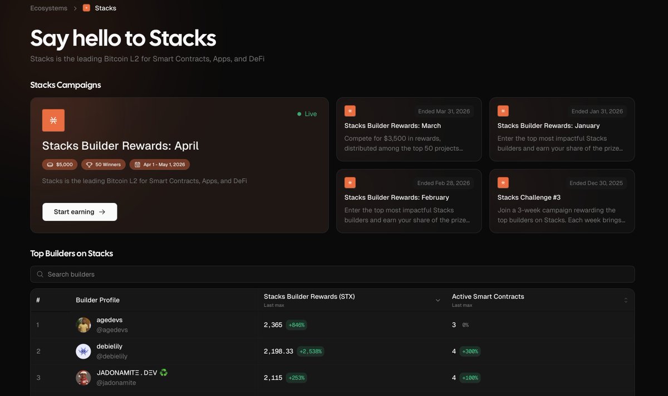
Task: Click the +253% change badge
Action: coord(297,378)
